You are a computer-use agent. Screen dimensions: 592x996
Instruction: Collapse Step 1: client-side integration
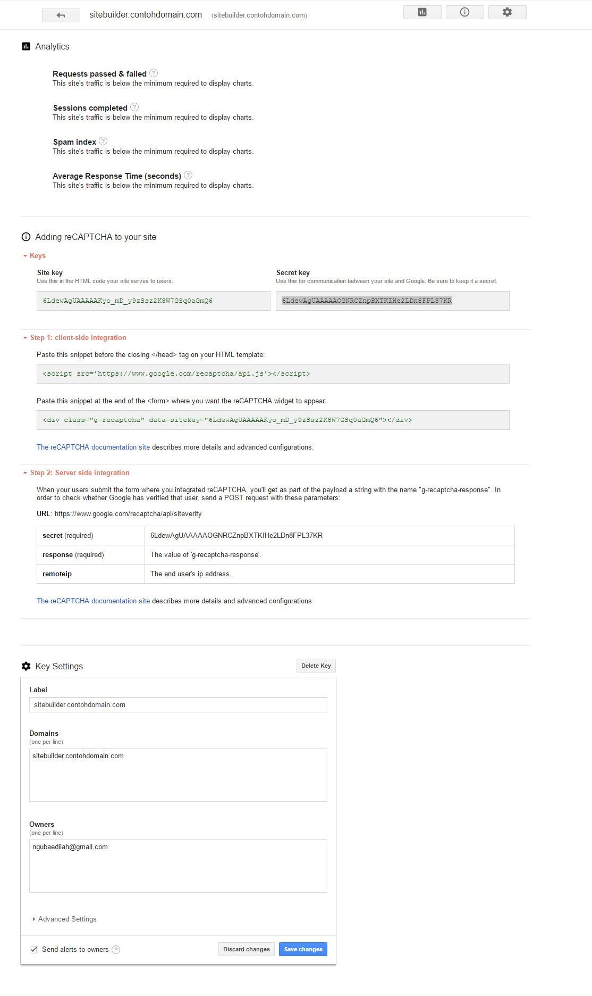point(25,337)
